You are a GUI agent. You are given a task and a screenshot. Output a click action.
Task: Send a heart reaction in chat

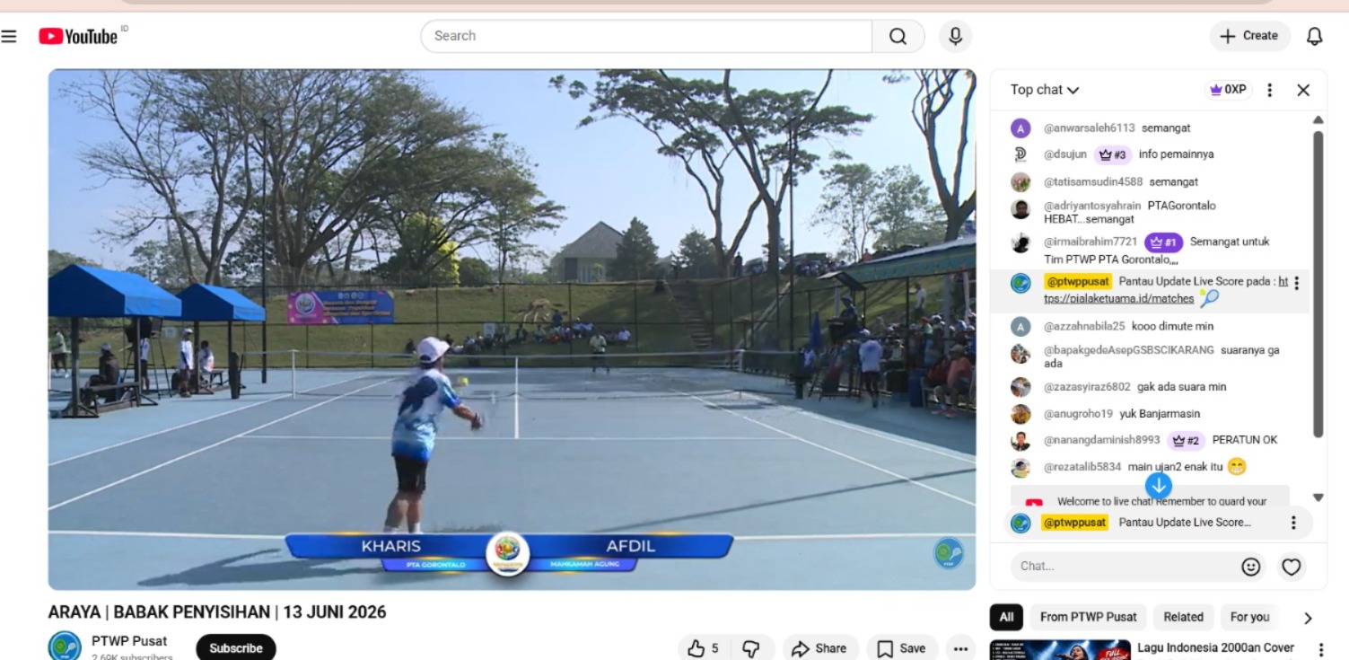(1292, 567)
